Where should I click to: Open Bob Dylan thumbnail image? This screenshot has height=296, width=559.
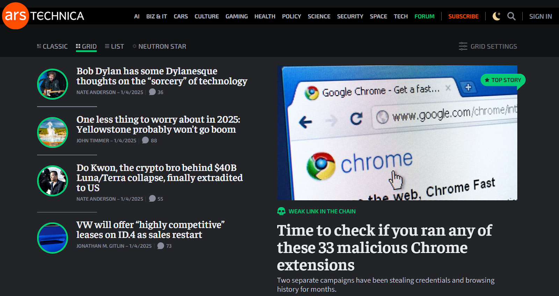[52, 84]
